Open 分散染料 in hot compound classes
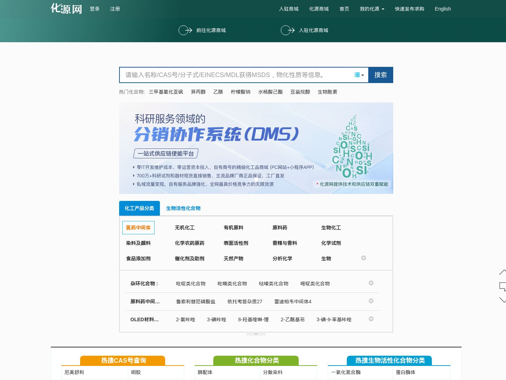This screenshot has width=506, height=380. click(x=273, y=372)
